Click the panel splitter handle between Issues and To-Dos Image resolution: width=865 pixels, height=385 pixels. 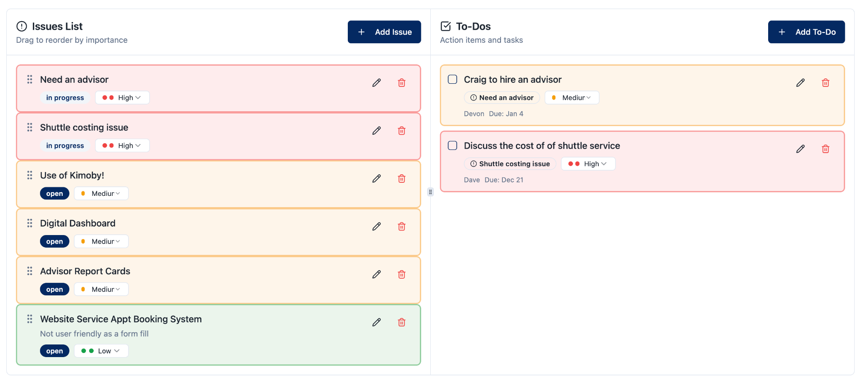pos(430,192)
